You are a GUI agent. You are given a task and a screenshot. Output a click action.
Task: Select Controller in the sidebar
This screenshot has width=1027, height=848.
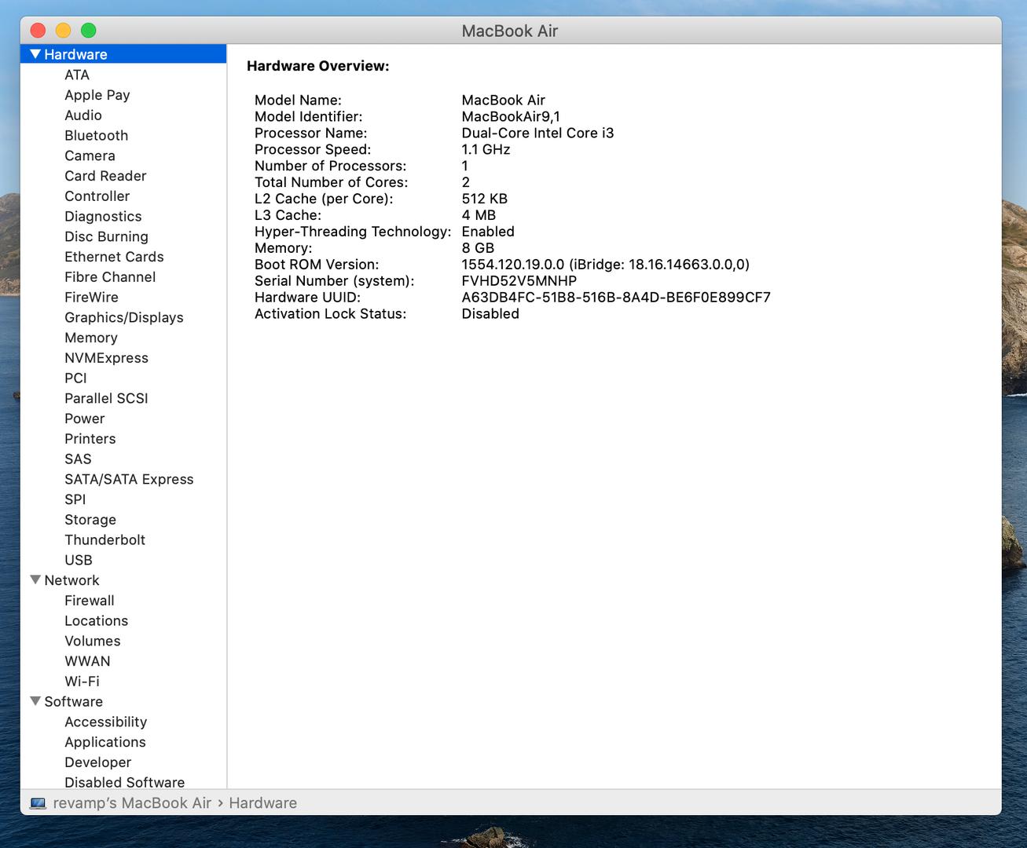[x=97, y=196]
